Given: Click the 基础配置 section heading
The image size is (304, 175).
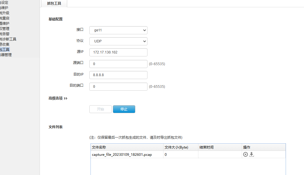Looking at the screenshot, I should coord(56,19).
